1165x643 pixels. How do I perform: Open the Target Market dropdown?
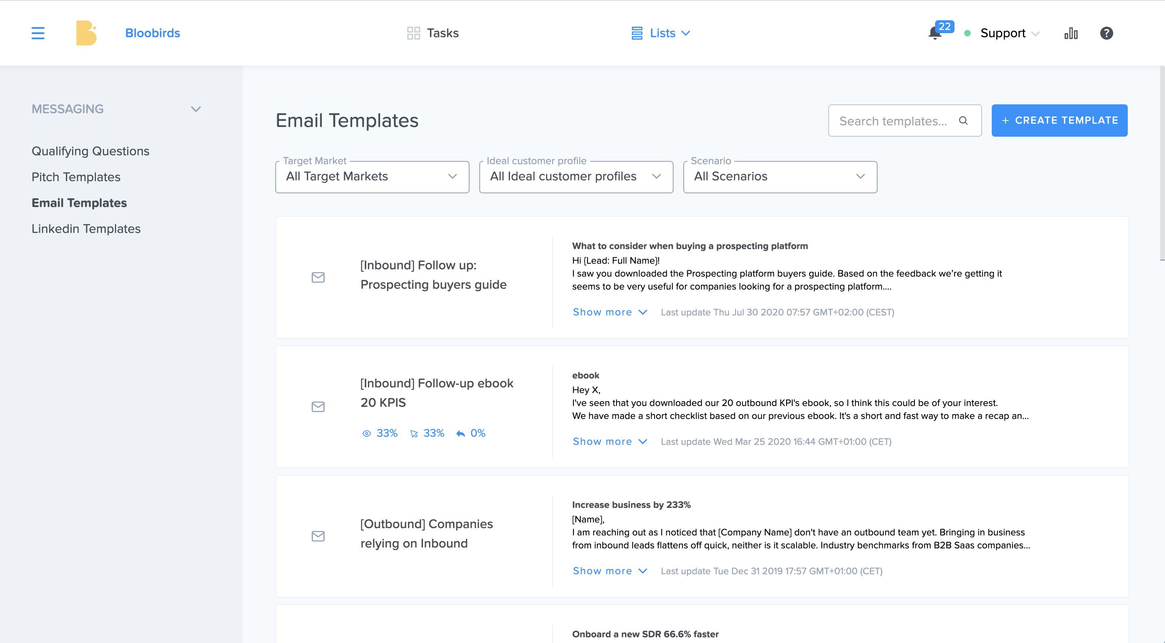coord(372,177)
